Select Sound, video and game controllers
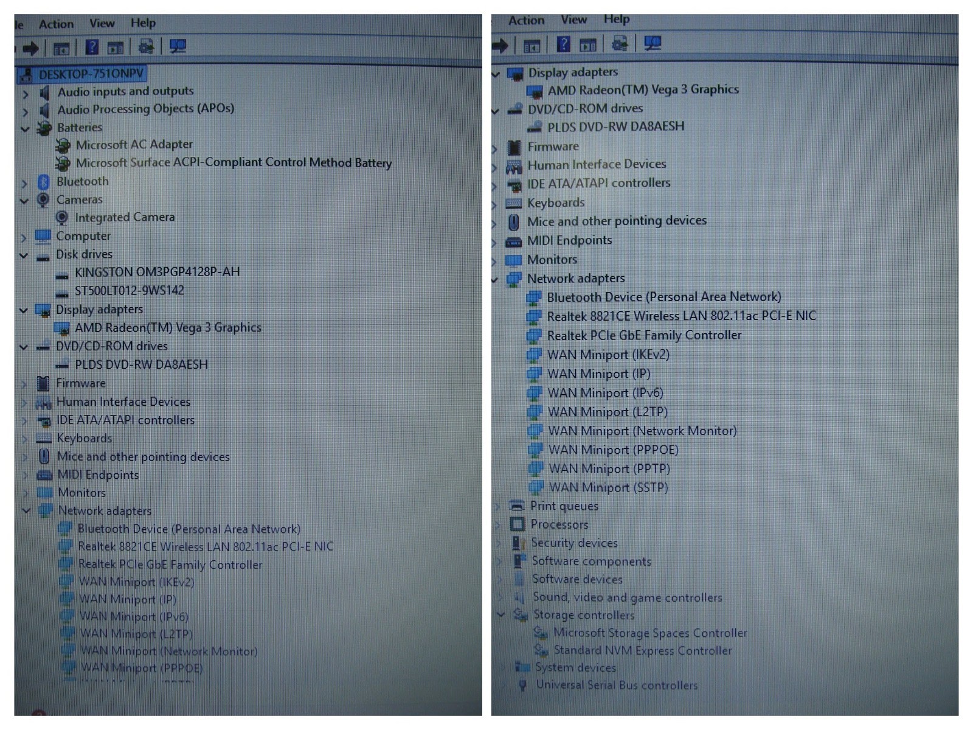This screenshot has height=730, width=973. [x=628, y=597]
